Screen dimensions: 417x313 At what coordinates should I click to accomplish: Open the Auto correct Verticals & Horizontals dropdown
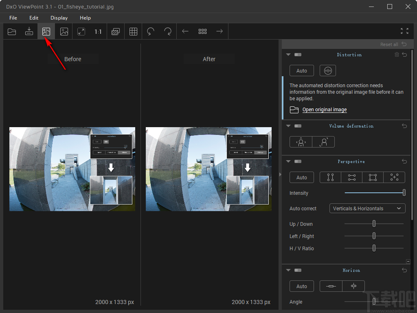point(367,208)
